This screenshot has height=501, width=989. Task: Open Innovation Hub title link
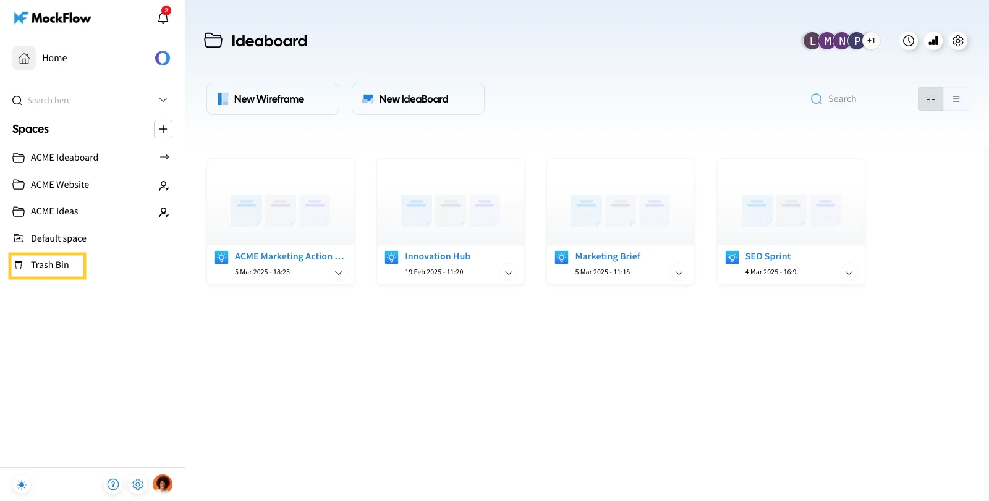tap(438, 256)
